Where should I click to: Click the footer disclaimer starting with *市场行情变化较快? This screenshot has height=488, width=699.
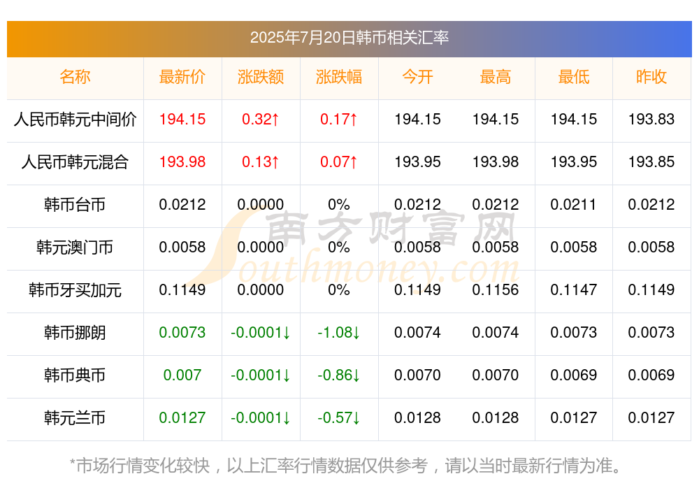(345, 466)
